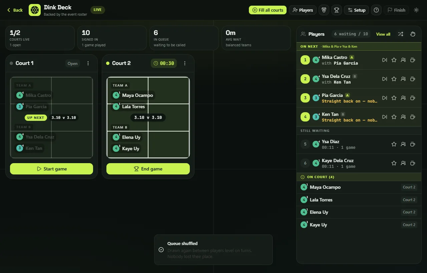The height and width of the screenshot is (273, 427).
Task: Click the Open status badge on Court 1
Action: coord(72,63)
